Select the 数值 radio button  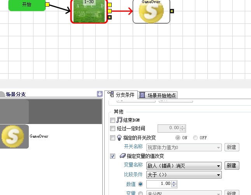[x=140, y=184]
